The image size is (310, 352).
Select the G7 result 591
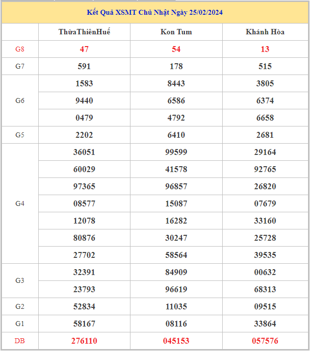84,66
